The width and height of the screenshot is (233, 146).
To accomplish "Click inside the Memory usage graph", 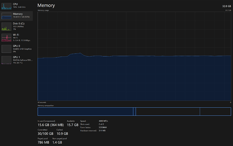I will 134,77.
